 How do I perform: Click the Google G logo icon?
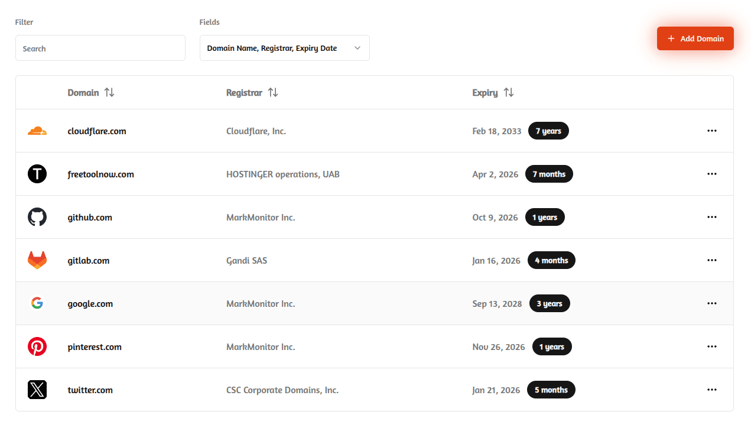click(37, 303)
